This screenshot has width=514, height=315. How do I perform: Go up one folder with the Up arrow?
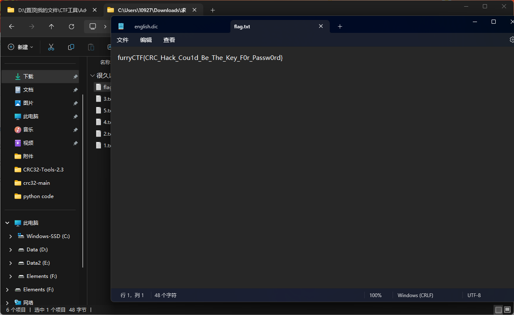[52, 27]
